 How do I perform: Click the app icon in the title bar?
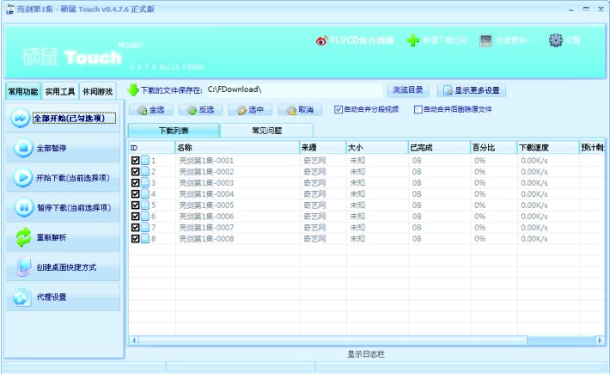click(x=10, y=9)
